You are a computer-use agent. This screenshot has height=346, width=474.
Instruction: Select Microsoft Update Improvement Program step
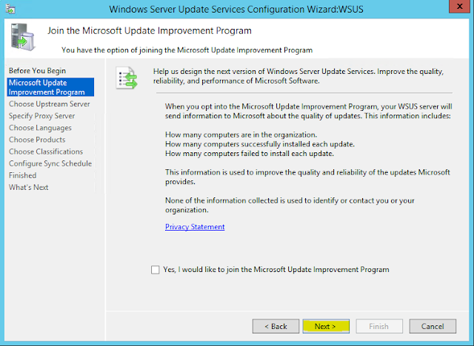[50, 87]
